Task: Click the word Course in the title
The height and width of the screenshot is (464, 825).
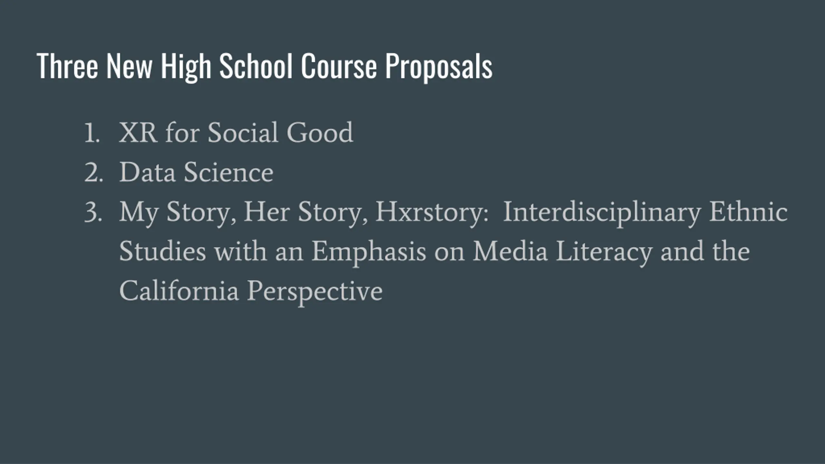Action: (x=339, y=66)
